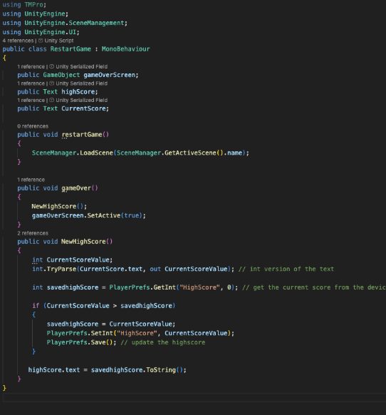Image resolution: width=386 pixels, height=415 pixels.
Task: Click 'Save' in PlayerPrefs.Save() call
Action: (98, 342)
